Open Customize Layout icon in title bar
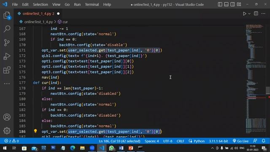The width and height of the screenshot is (270, 152). click(x=239, y=4)
